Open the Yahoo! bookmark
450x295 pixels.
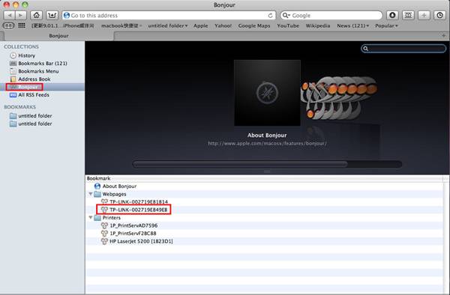click(x=223, y=25)
